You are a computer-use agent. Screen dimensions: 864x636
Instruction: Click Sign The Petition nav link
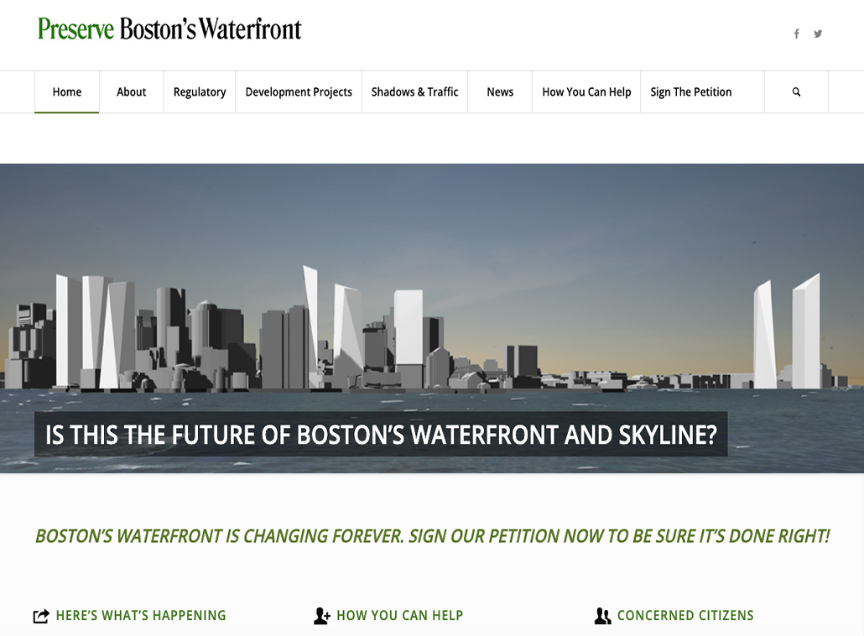(x=691, y=92)
